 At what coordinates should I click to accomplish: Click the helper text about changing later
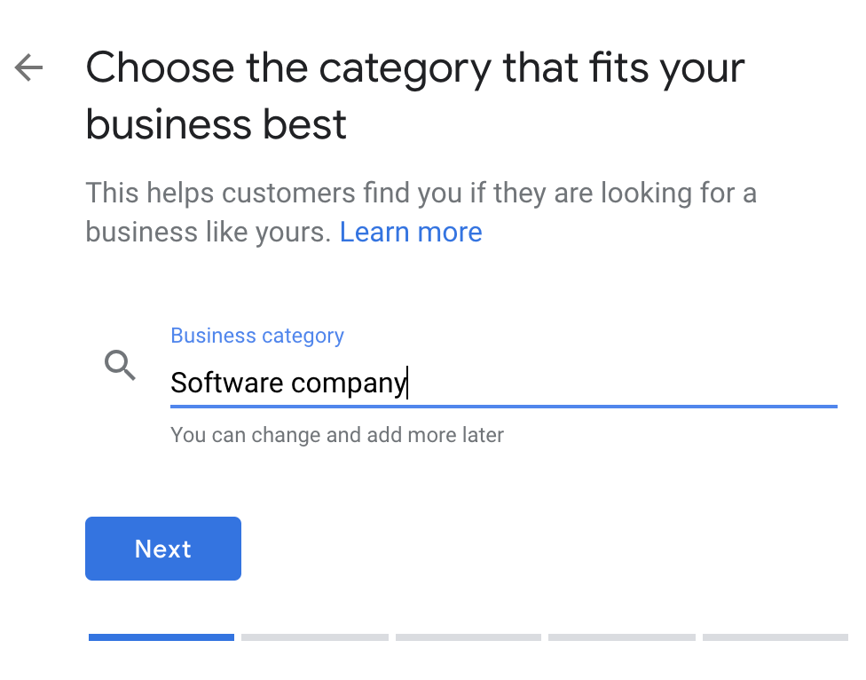point(337,435)
